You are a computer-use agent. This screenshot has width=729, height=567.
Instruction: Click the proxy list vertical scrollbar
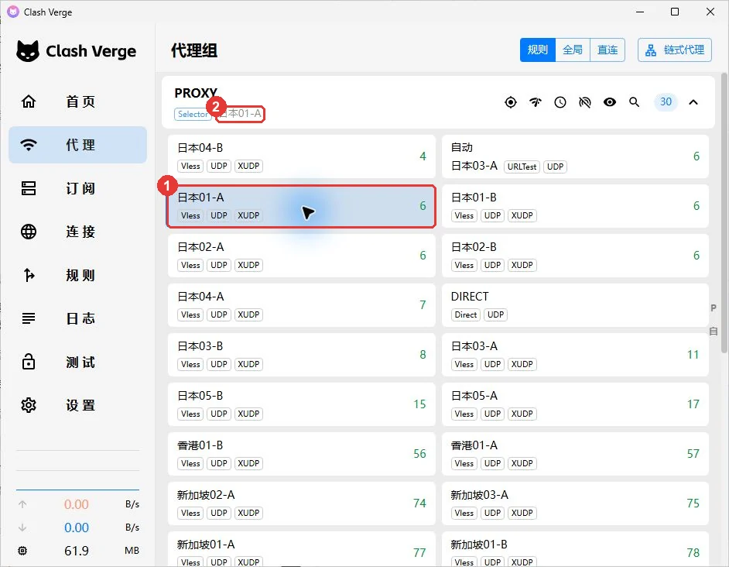coord(724,213)
